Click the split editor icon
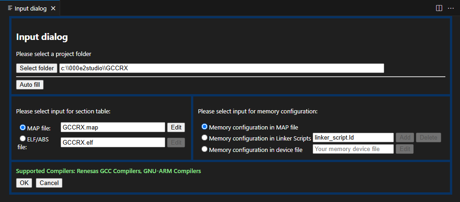 pos(439,8)
